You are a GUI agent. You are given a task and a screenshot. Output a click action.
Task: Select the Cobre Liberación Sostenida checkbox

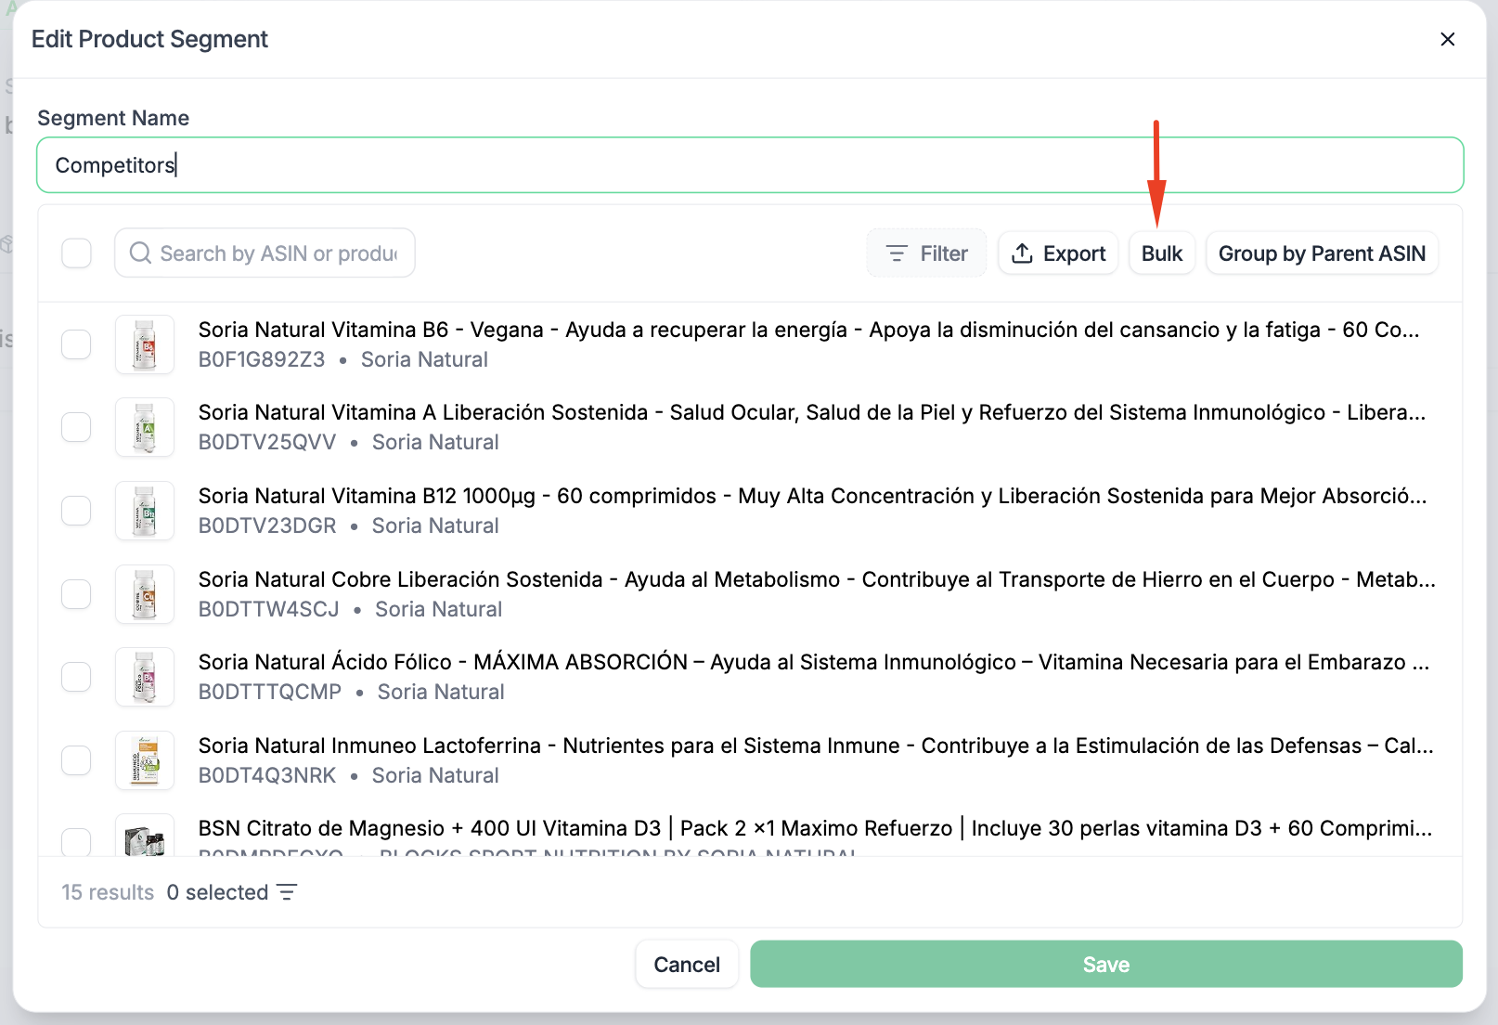click(x=76, y=594)
